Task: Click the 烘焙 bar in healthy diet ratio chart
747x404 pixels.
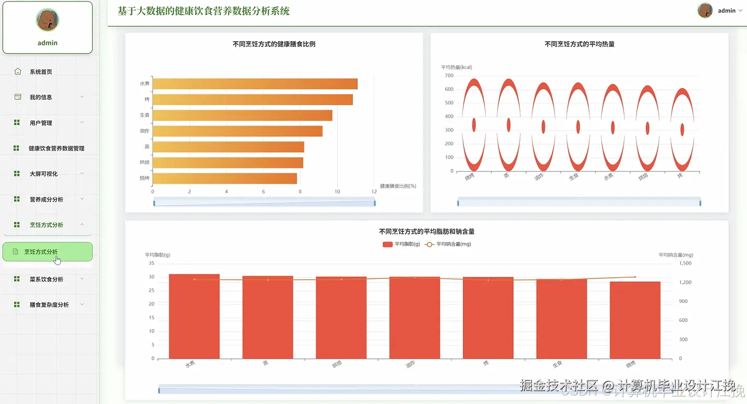Action: pyautogui.click(x=228, y=163)
